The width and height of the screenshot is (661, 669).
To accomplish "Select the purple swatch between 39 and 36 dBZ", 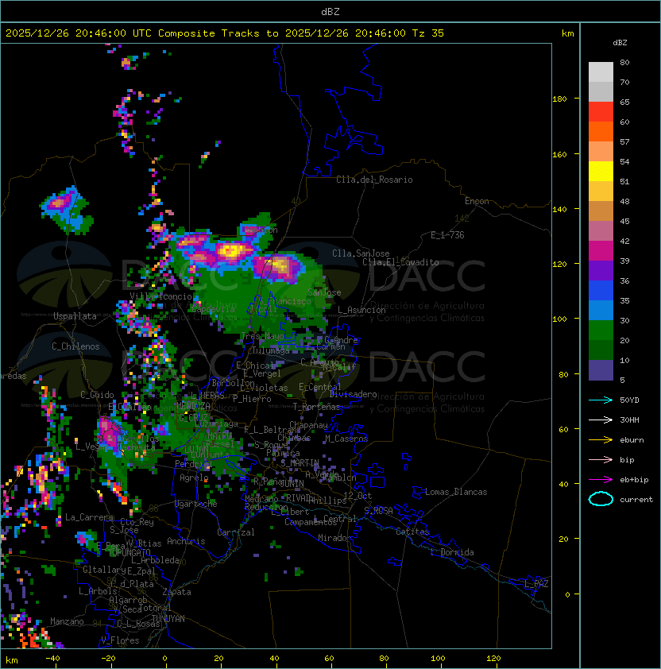I will 601,271.
